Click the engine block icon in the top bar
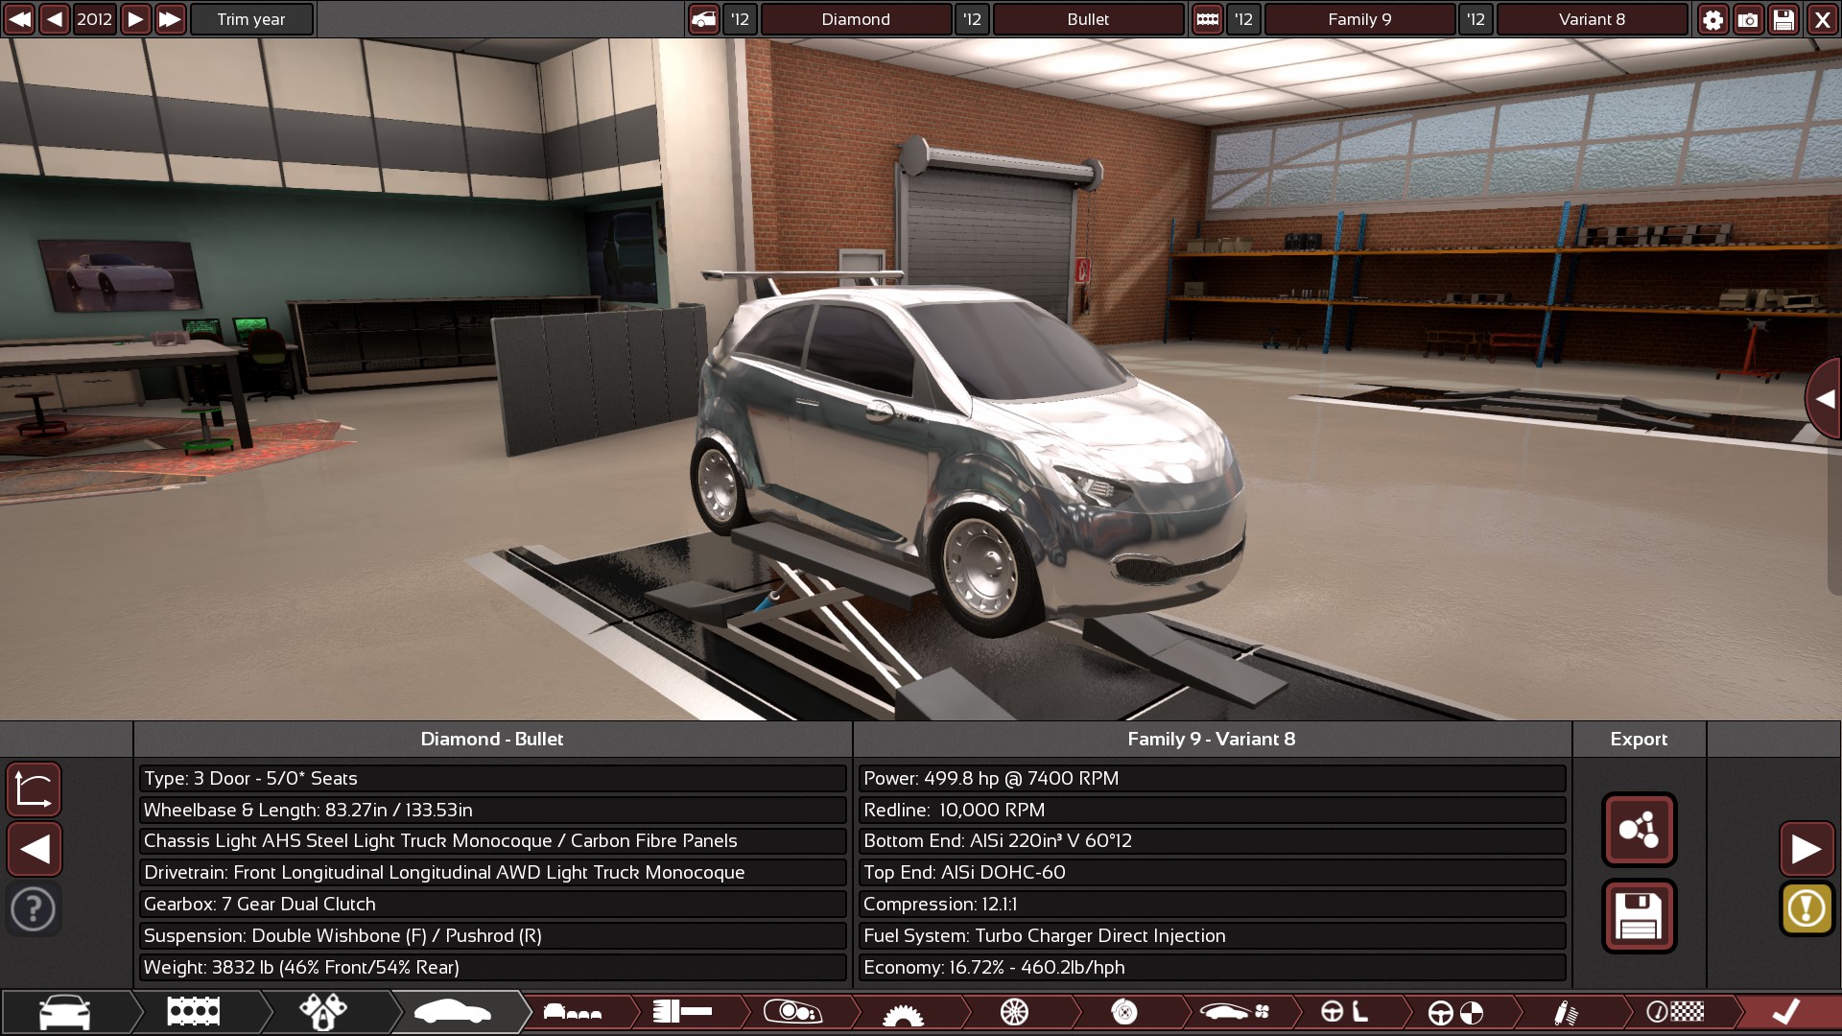Viewport: 1842px width, 1036px height. click(1207, 19)
